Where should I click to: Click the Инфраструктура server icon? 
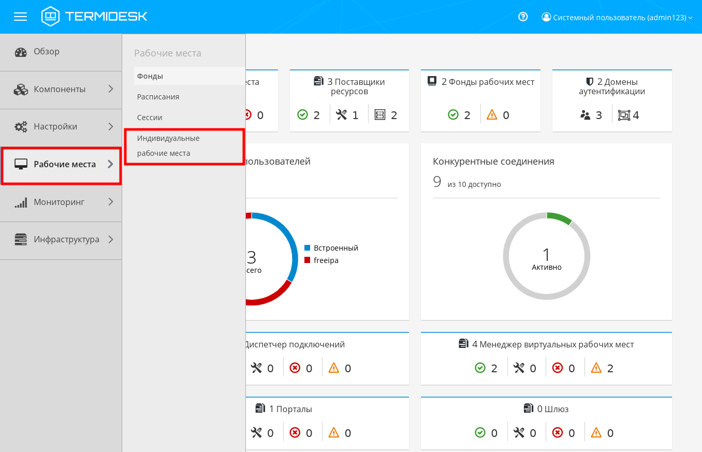point(21,240)
